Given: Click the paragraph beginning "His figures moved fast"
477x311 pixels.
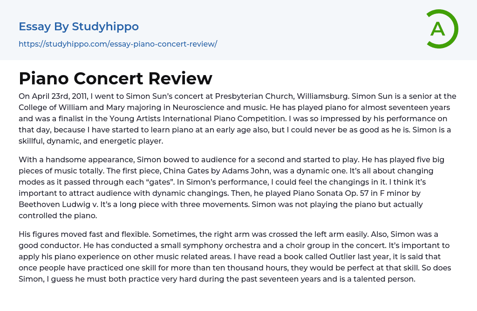Looking at the screenshot, I should point(238,256).
